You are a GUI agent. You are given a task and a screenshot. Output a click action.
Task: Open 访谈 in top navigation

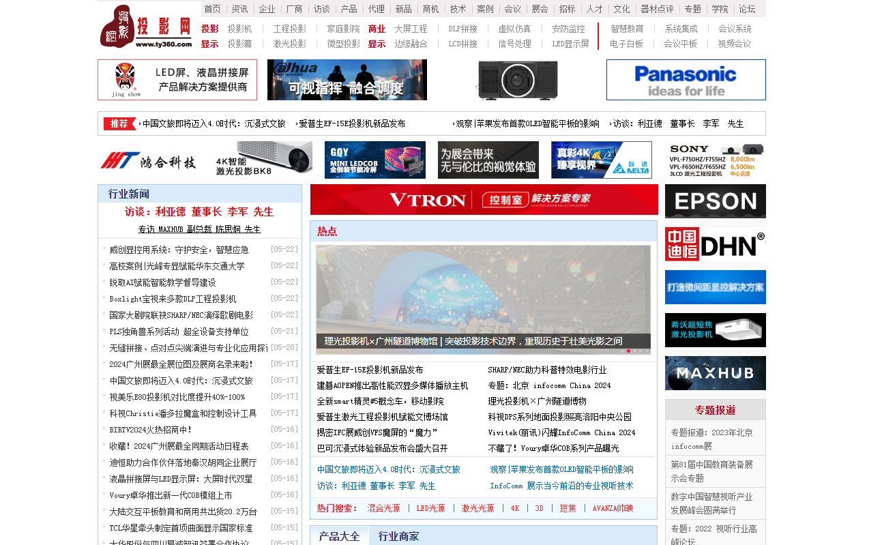[x=322, y=9]
